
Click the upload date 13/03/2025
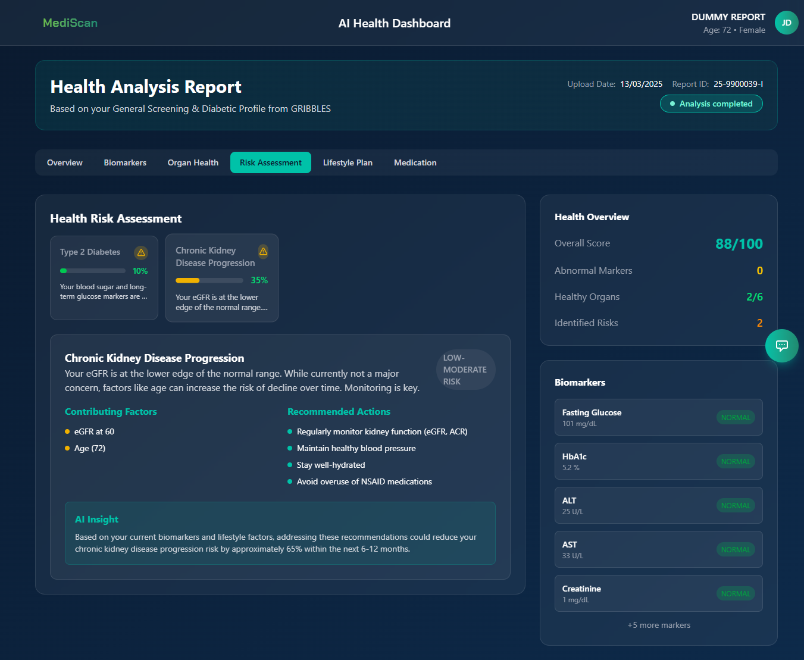pos(641,84)
